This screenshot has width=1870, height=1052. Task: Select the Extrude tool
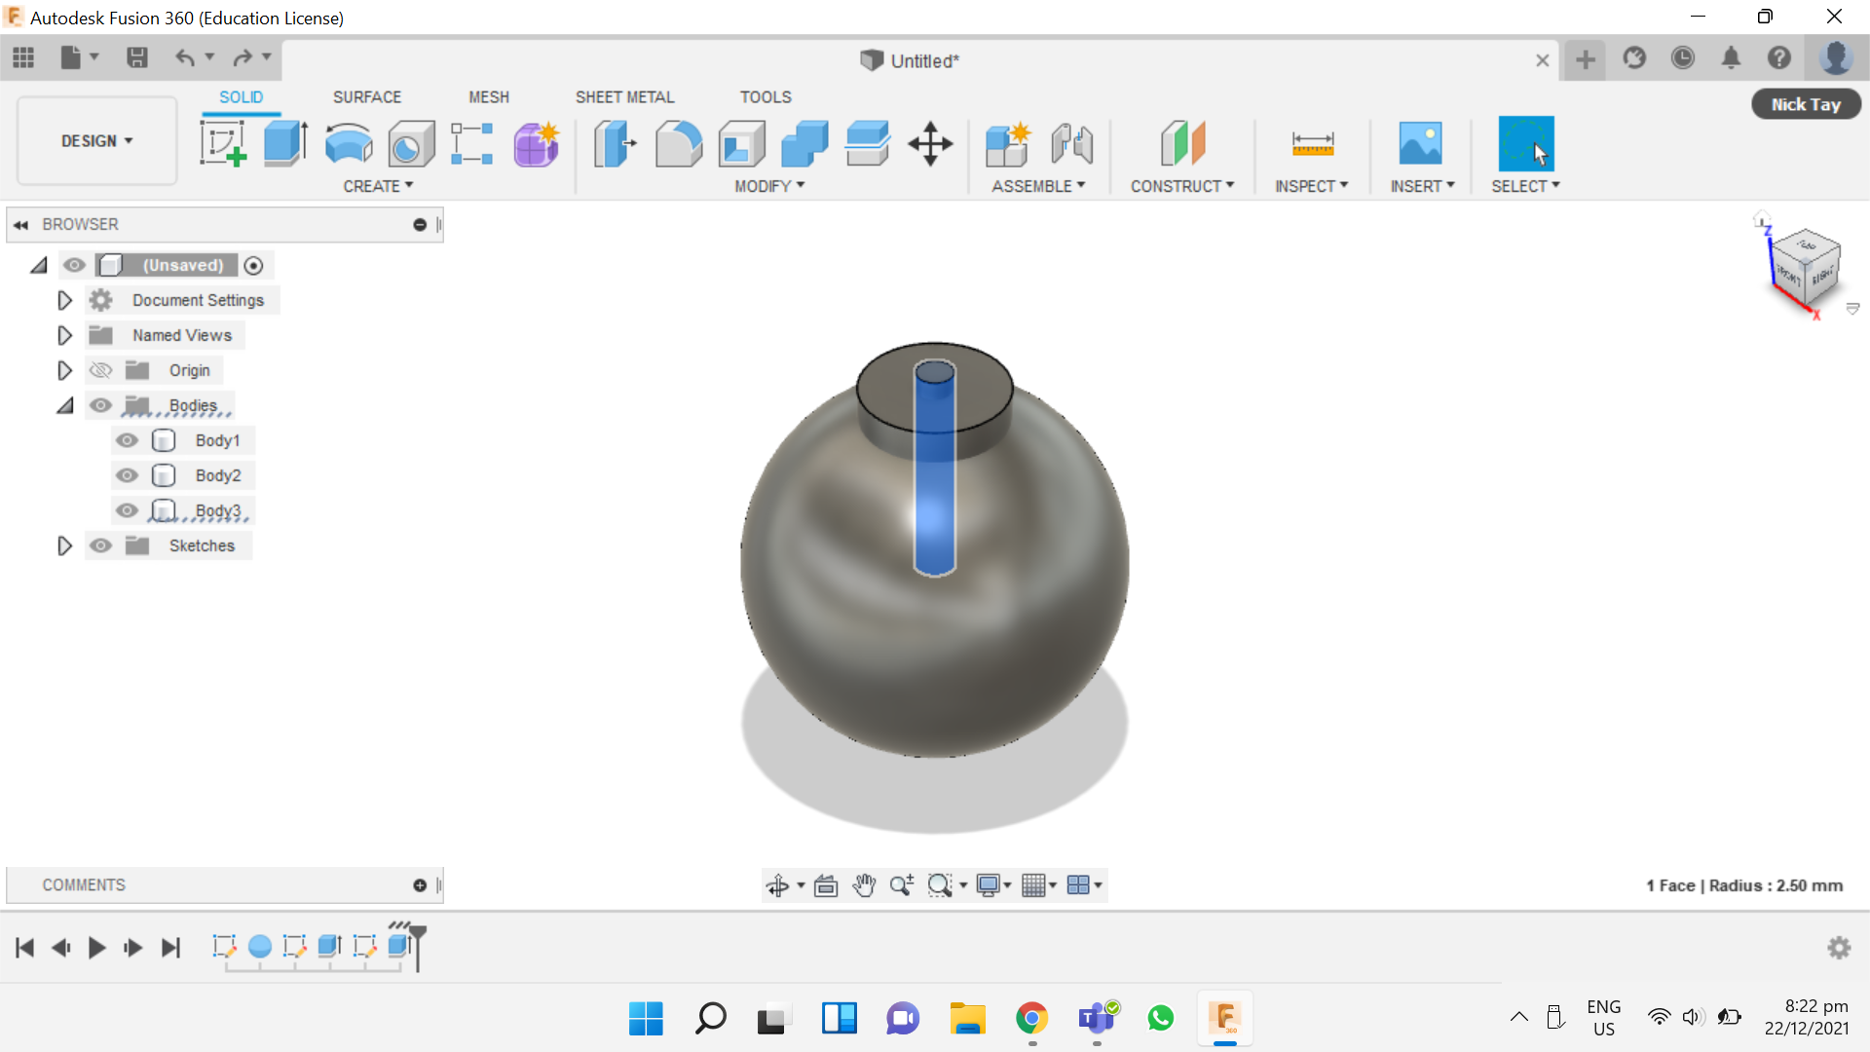285,144
